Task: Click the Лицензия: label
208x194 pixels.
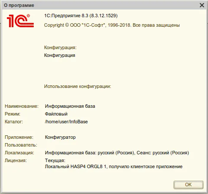Action: pyautogui.click(x=16, y=160)
